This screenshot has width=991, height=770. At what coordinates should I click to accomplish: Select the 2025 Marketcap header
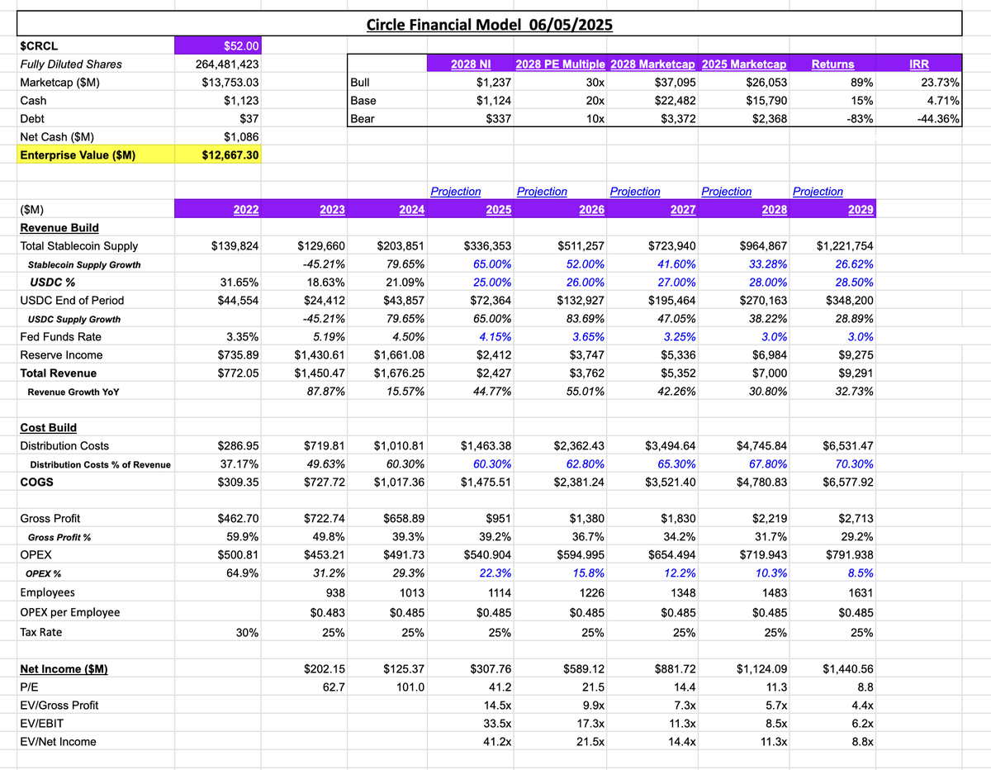[744, 64]
